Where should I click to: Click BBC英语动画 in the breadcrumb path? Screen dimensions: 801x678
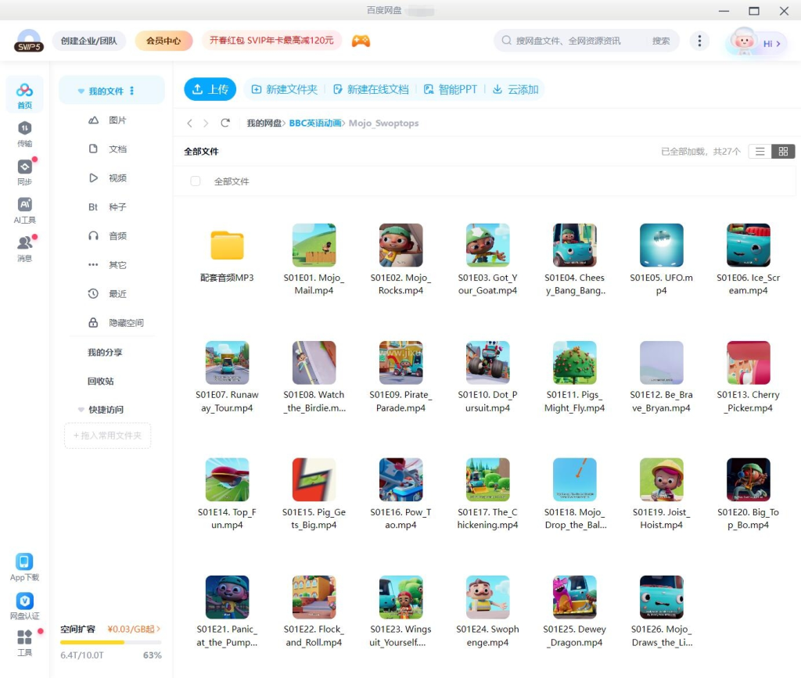tap(314, 124)
